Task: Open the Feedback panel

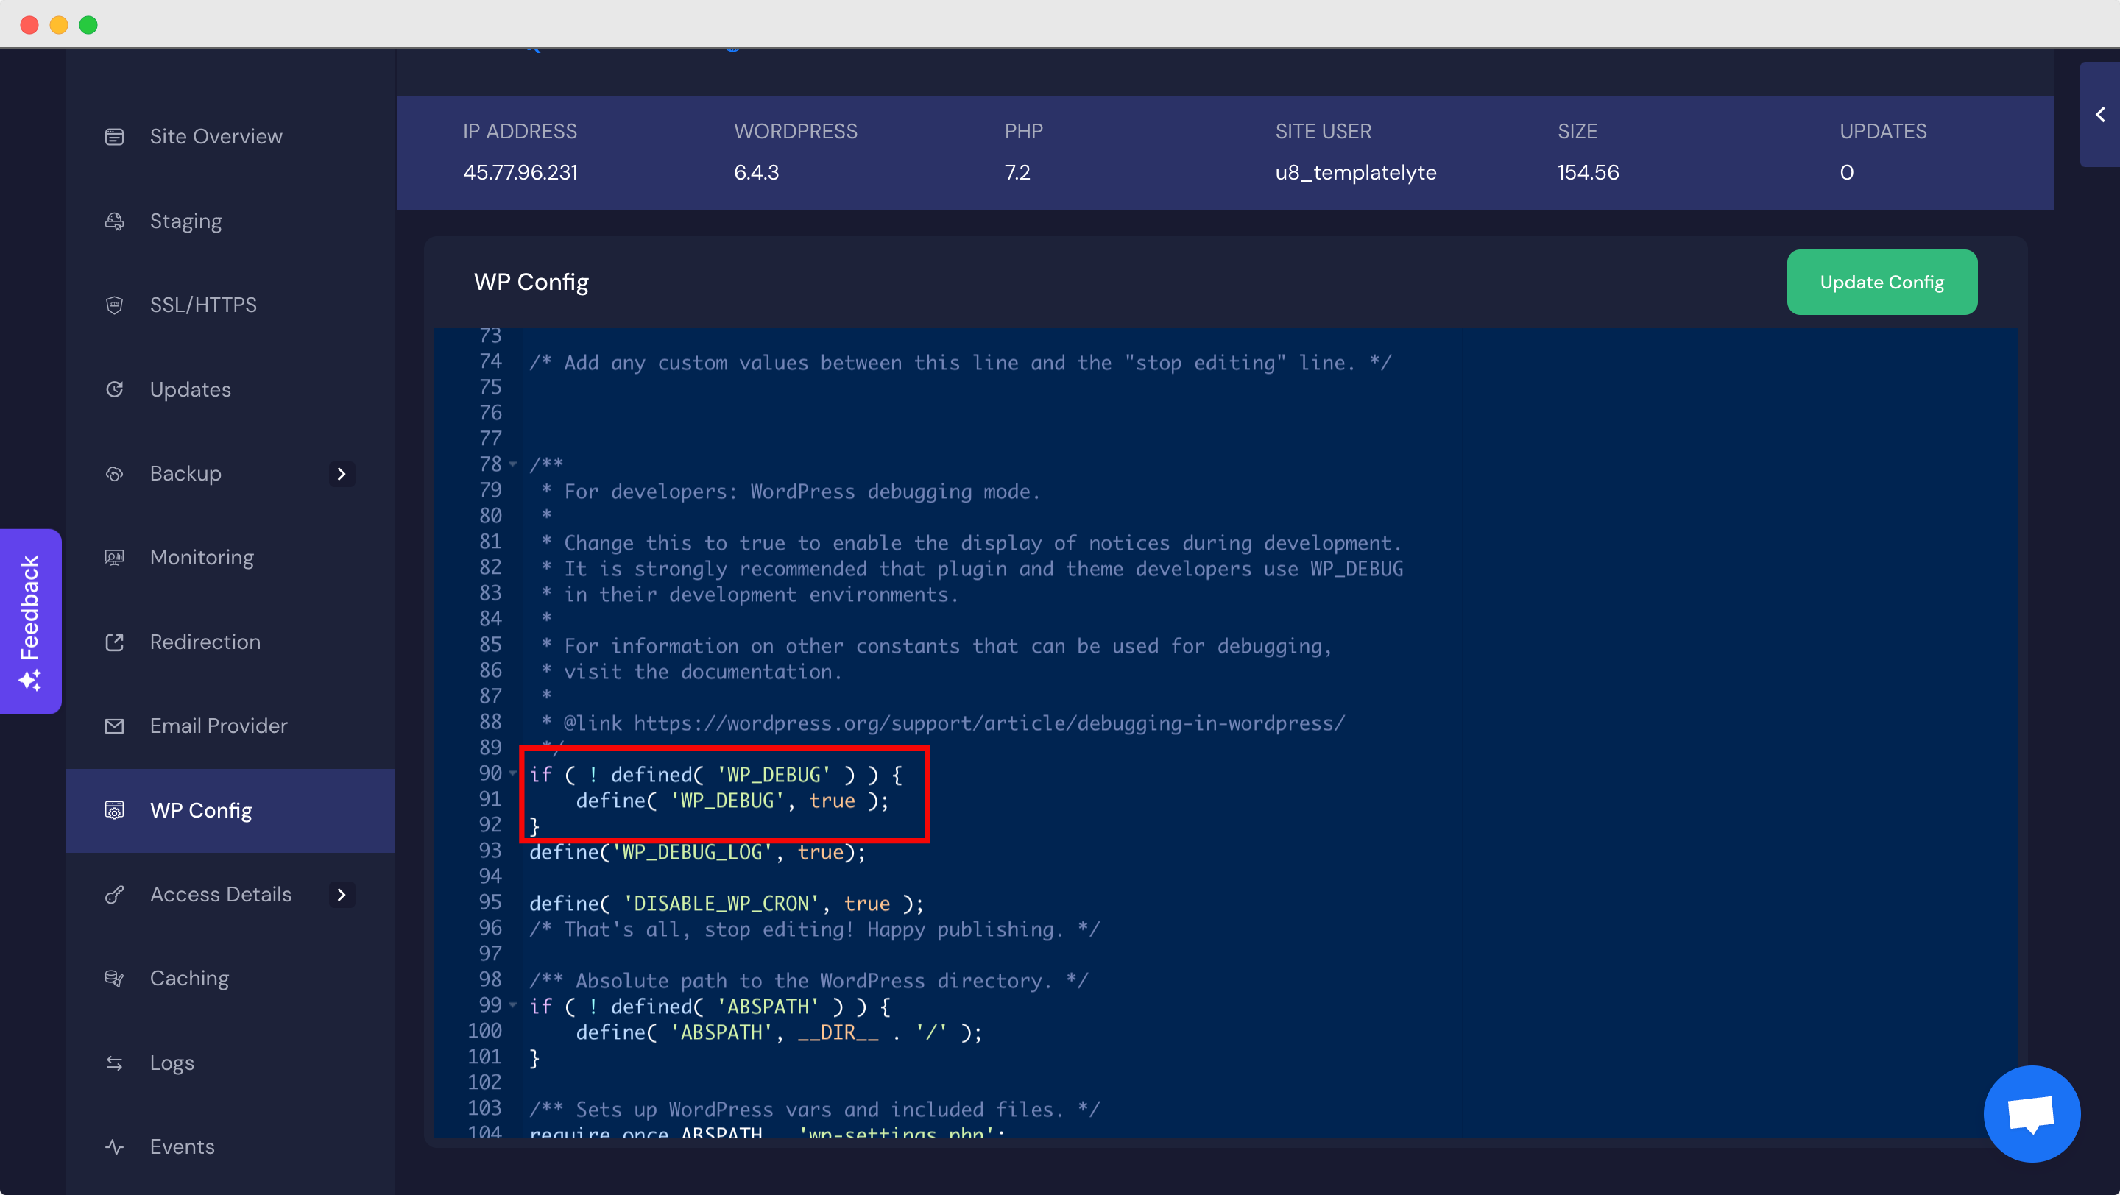Action: 30,621
